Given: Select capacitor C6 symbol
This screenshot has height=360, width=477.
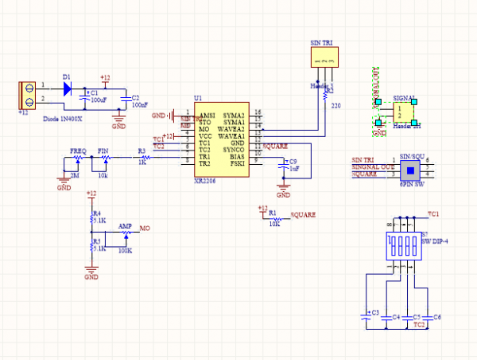Looking at the screenshot, I should [x=428, y=318].
